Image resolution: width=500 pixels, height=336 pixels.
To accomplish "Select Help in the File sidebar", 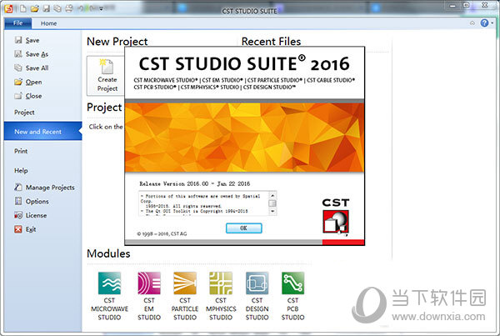I will (21, 170).
